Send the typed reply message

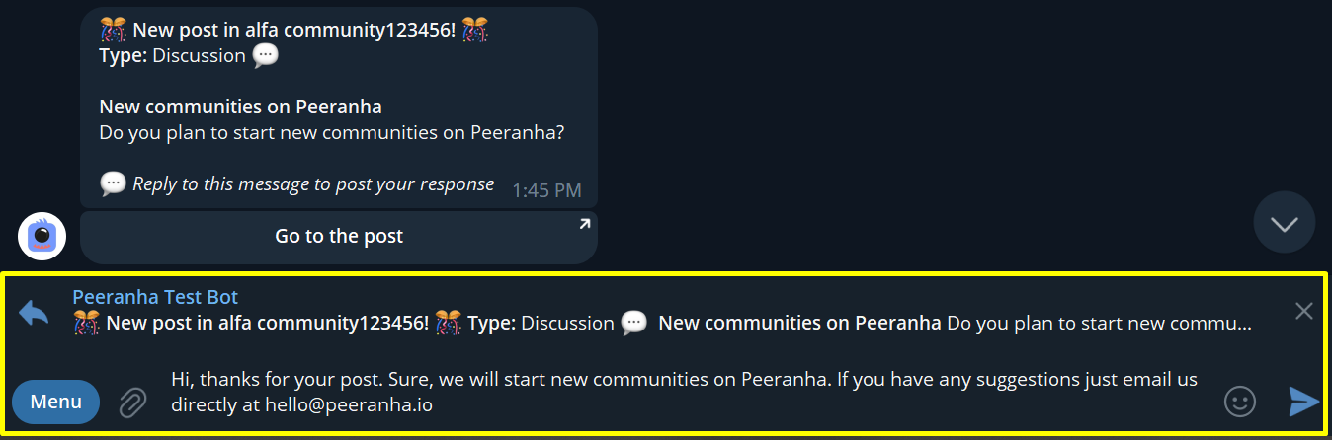[1303, 401]
